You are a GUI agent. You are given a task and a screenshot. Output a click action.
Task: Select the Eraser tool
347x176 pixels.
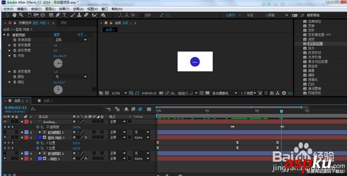86,15
